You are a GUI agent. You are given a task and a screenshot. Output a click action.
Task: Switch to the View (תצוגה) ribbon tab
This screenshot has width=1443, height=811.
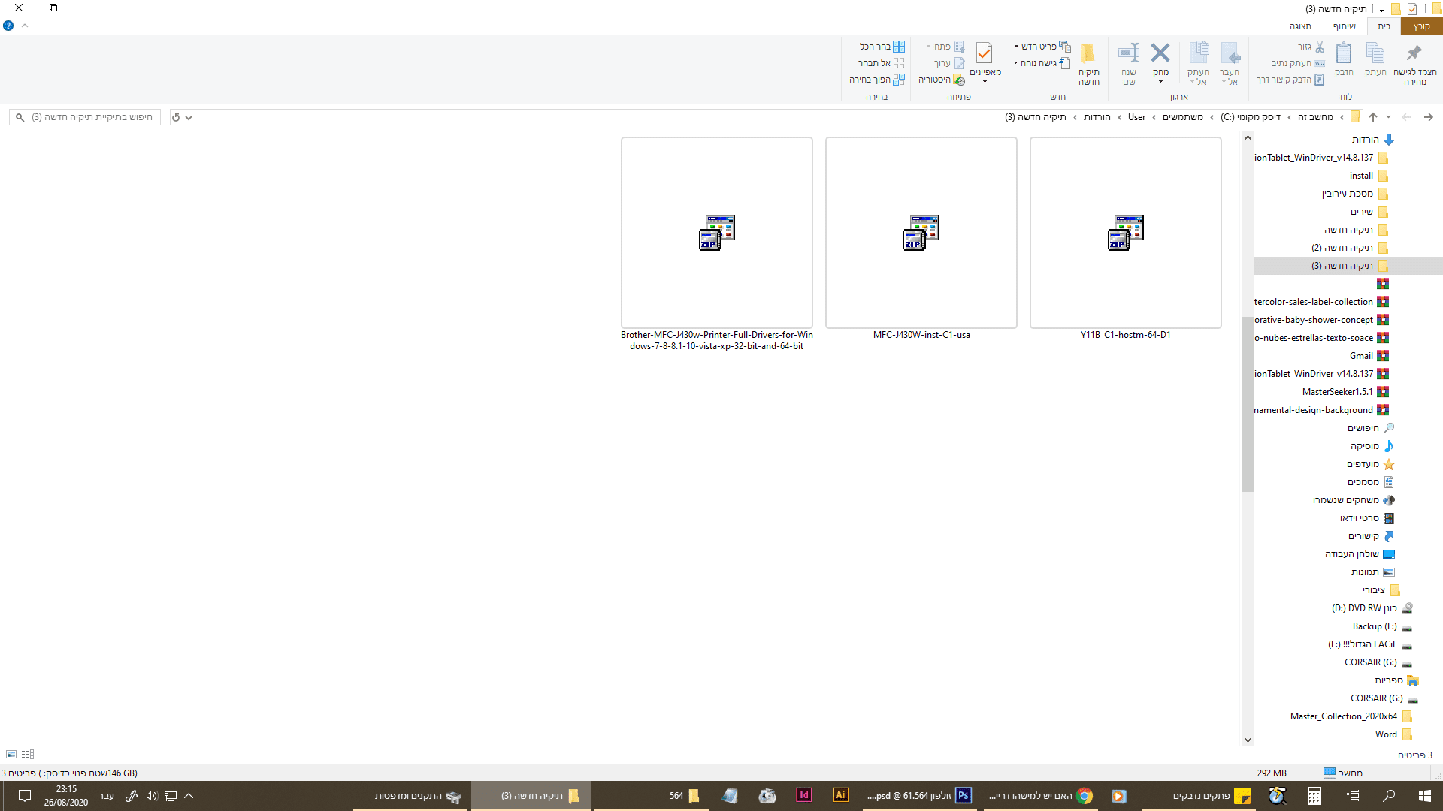pos(1300,26)
